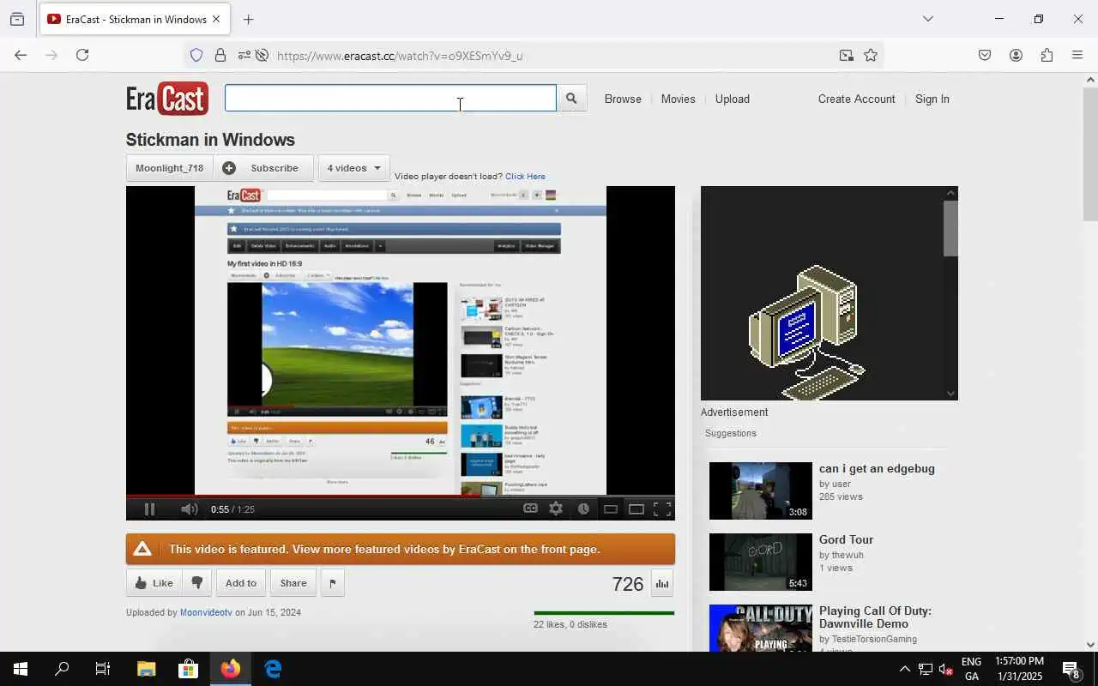Screen dimensions: 1098x686
Task: Click the advertisement panel scrollbar down arrow
Action: point(950,394)
